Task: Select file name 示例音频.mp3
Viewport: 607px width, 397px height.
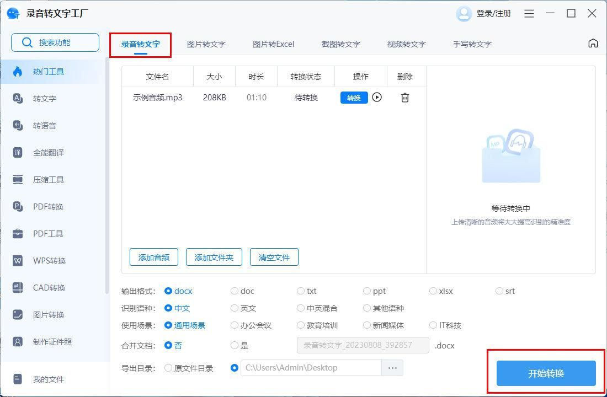Action: click(x=158, y=98)
